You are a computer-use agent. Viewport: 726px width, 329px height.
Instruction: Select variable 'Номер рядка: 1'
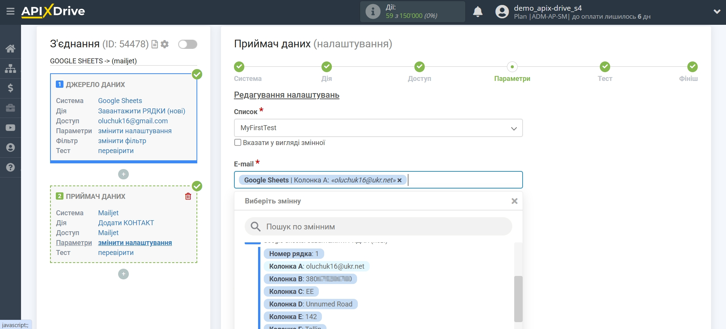(294, 254)
